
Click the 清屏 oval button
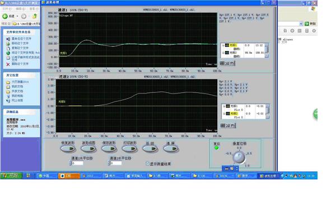(x=171, y=148)
